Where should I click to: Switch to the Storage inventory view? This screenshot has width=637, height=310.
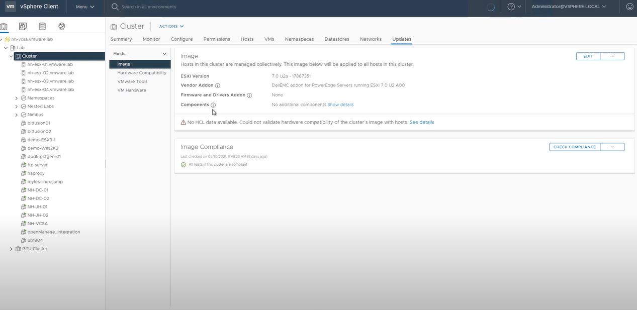tap(41, 26)
